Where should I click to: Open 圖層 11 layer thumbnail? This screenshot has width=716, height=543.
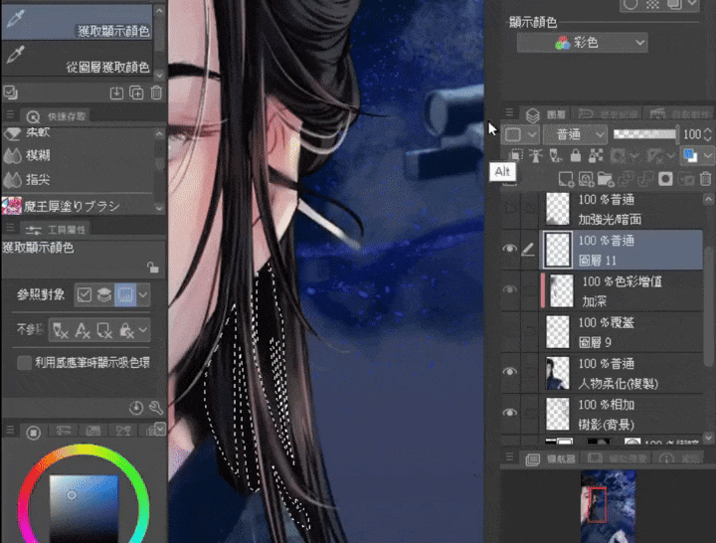pos(558,250)
